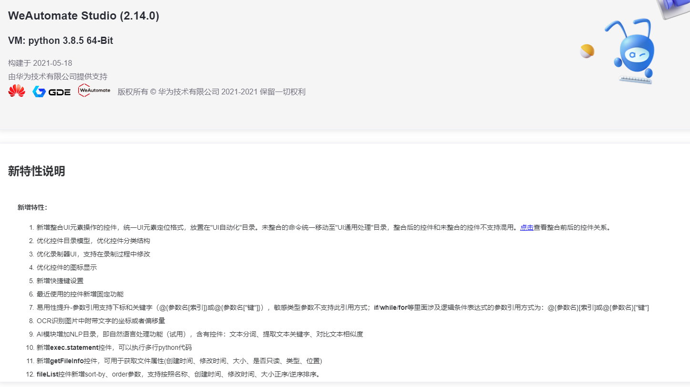Image resolution: width=690 pixels, height=387 pixels.
Task: Click item 新增整合UI元素操作的控件
Action: 324,227
